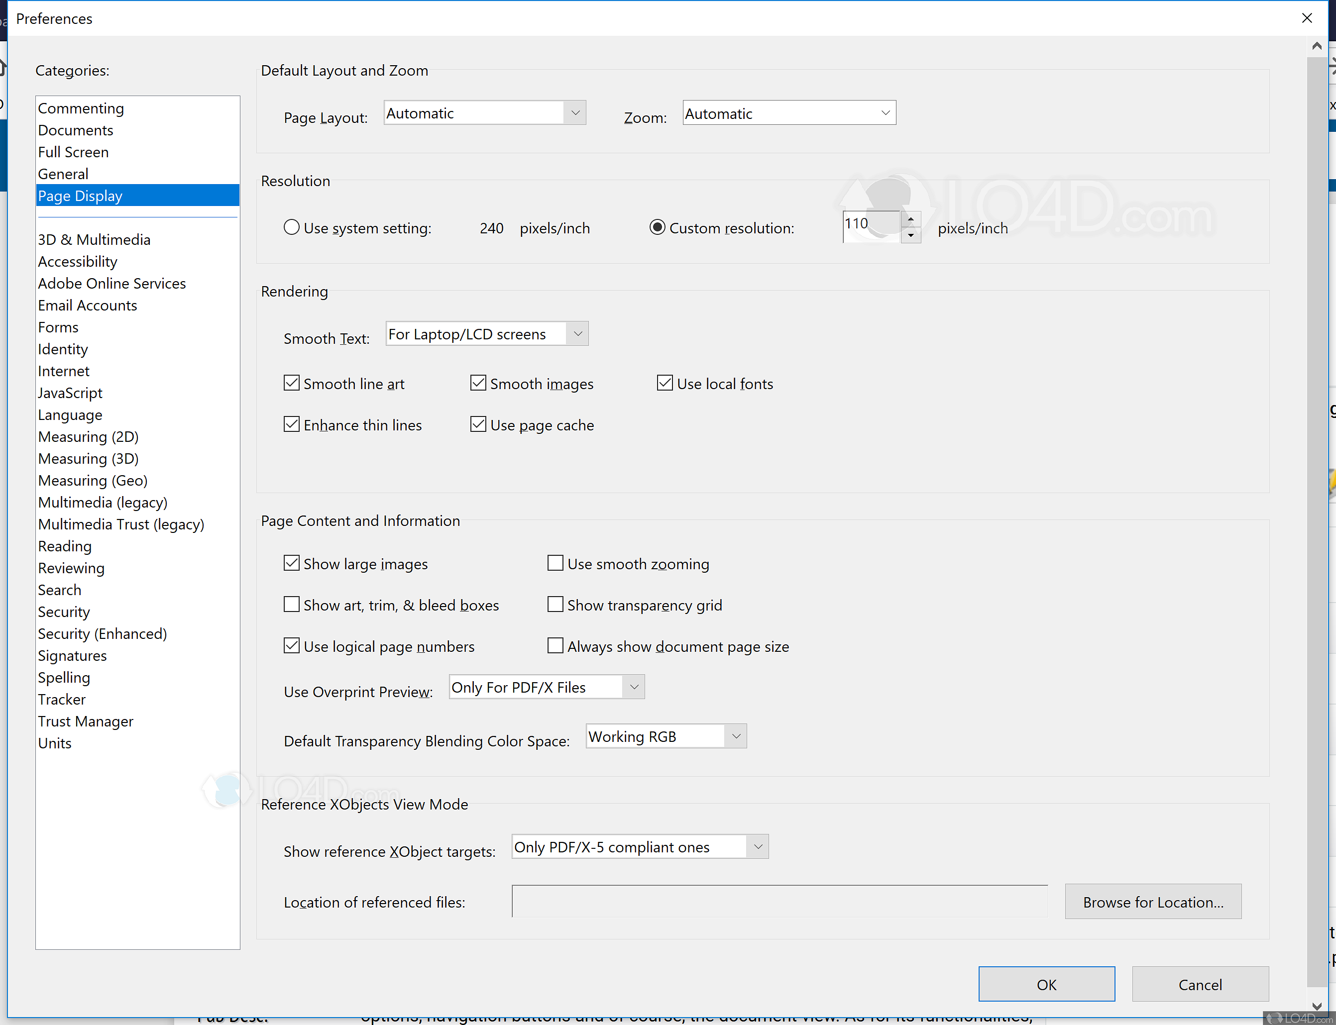Image resolution: width=1336 pixels, height=1025 pixels.
Task: Select the Forms category
Action: click(58, 327)
